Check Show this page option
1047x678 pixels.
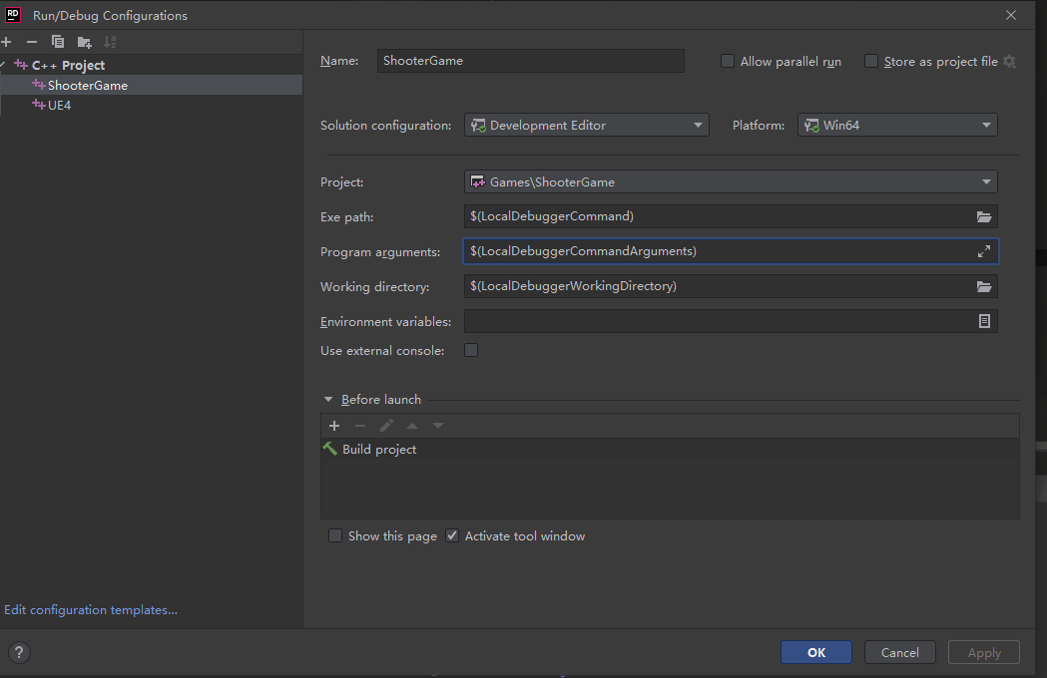pyautogui.click(x=335, y=535)
